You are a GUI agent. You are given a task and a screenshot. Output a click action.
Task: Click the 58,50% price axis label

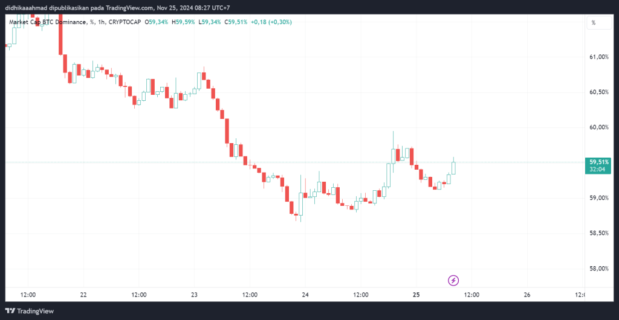(598, 233)
